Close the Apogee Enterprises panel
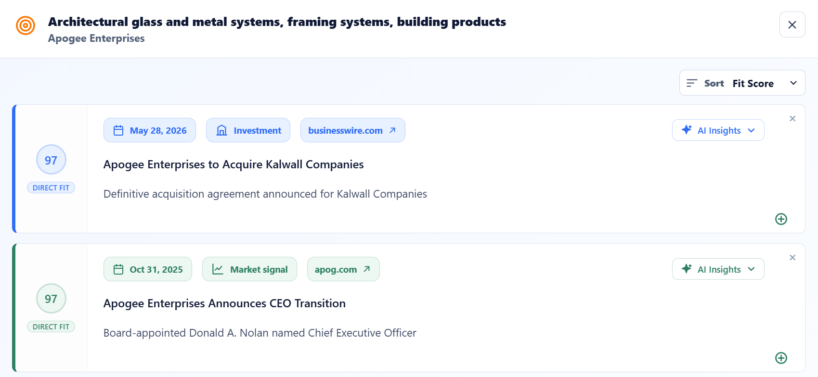 tap(792, 25)
